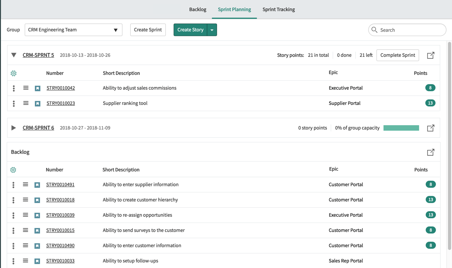Open the three-dot menu for STRY0010490

point(13,246)
